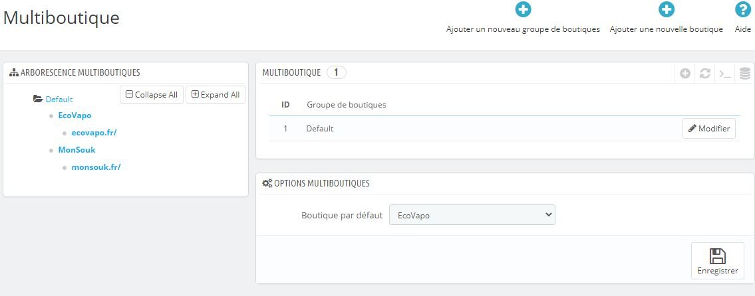This screenshot has height=296, width=755.
Task: Click the Groupe de boutiques column header
Action: click(x=346, y=105)
